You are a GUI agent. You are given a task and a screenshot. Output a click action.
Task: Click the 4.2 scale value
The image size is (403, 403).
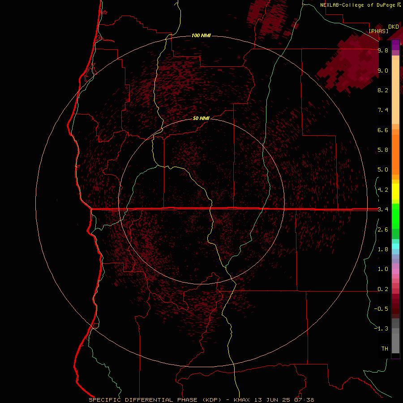pyautogui.click(x=383, y=190)
